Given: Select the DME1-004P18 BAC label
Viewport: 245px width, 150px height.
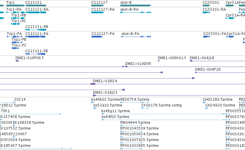Looking at the screenshot, I should 208,70.
